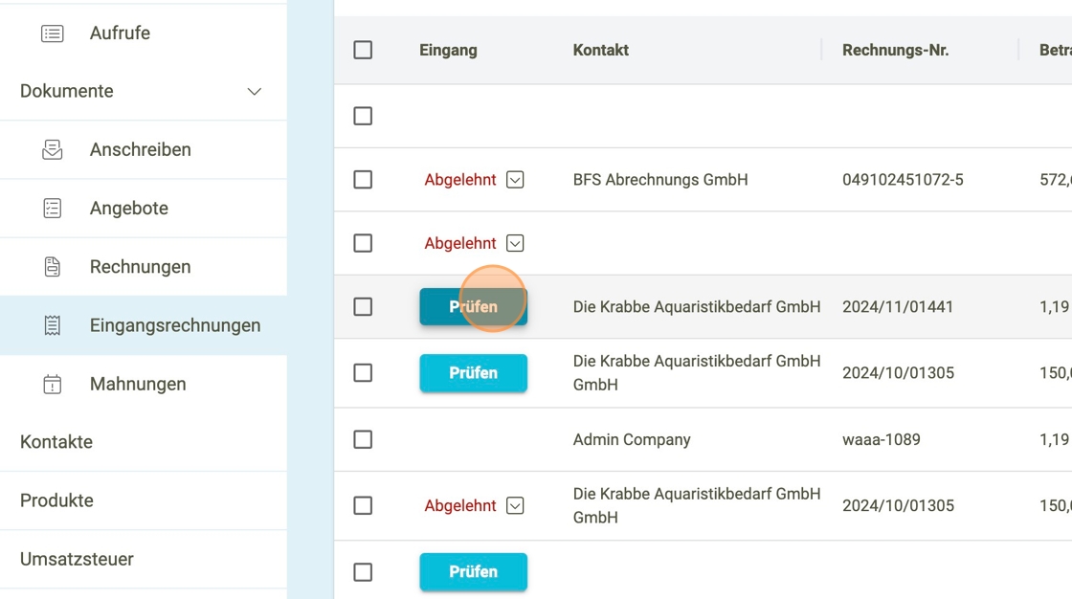Select the Admin Company row checkbox
The height and width of the screenshot is (599, 1072).
point(363,439)
